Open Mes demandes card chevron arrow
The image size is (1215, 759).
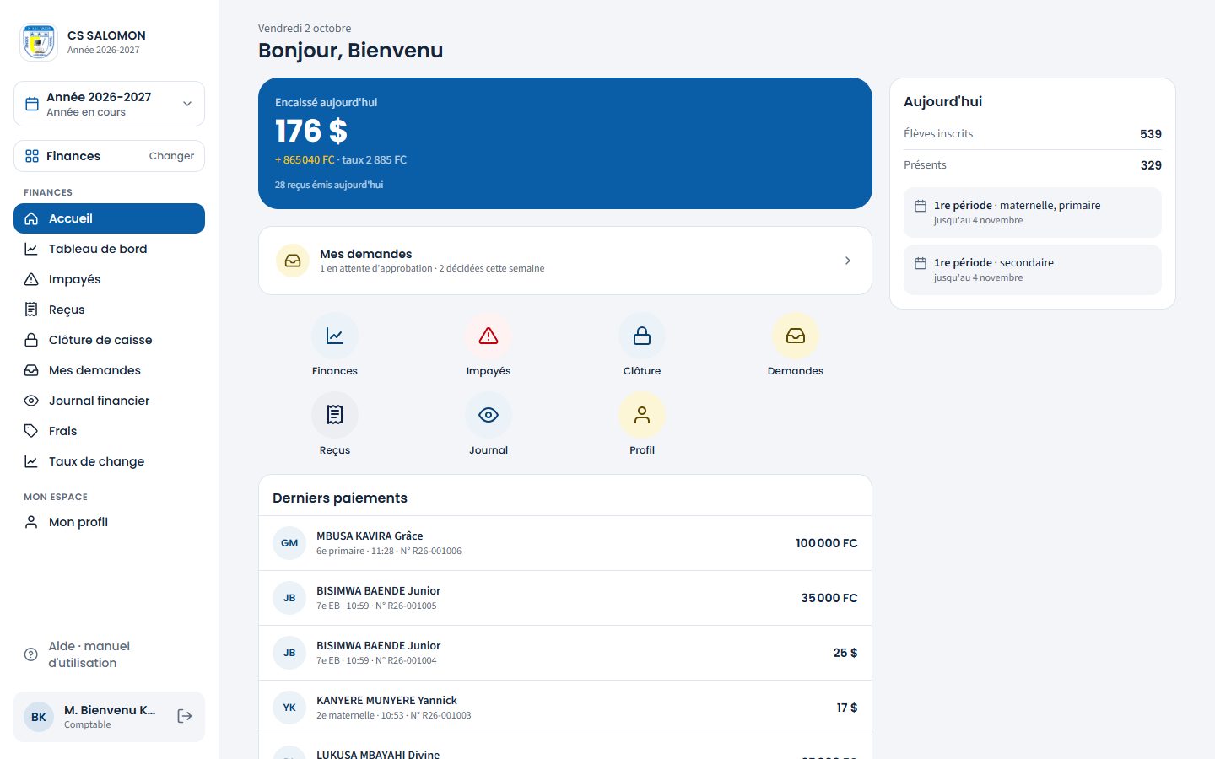[x=848, y=261]
